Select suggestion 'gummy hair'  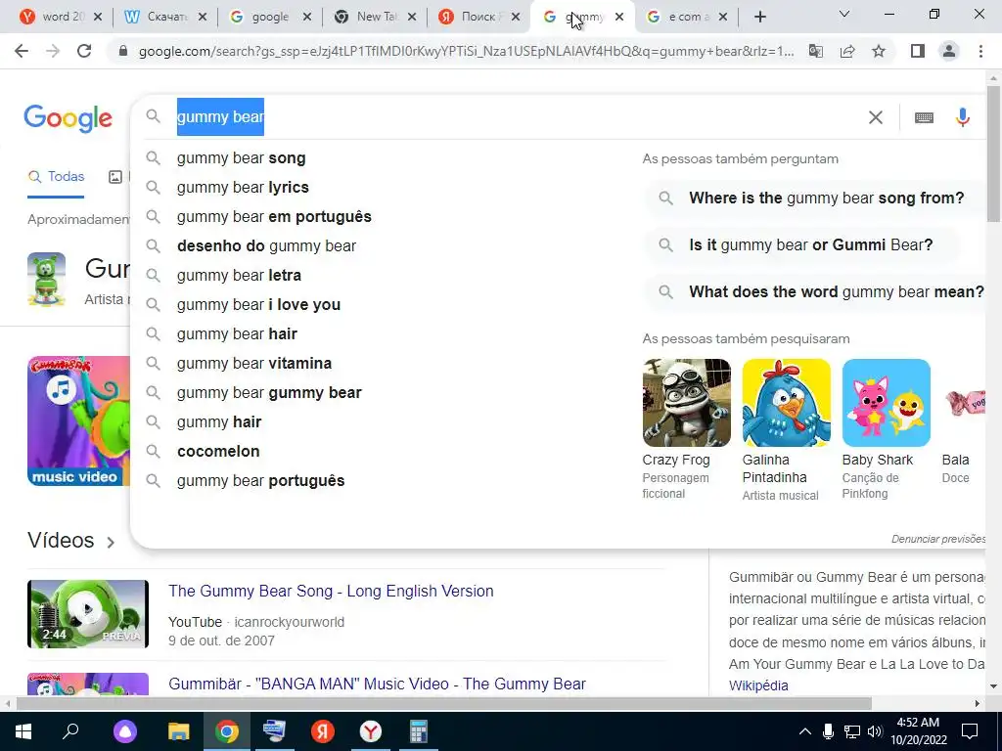[219, 422]
